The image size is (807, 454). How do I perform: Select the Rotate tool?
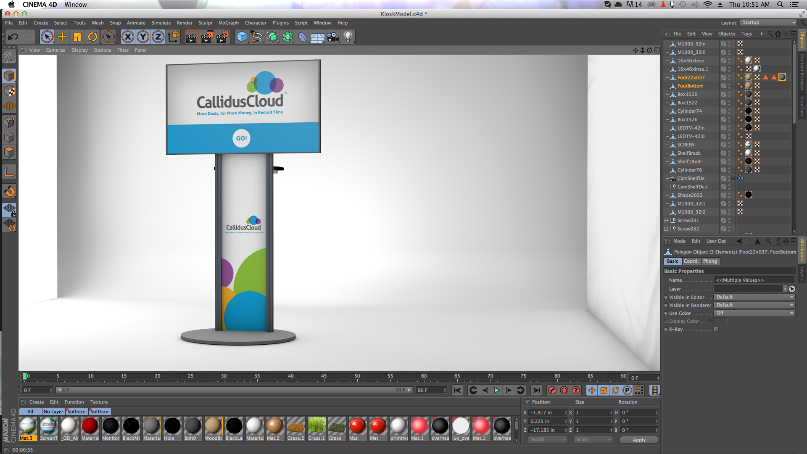pos(92,37)
